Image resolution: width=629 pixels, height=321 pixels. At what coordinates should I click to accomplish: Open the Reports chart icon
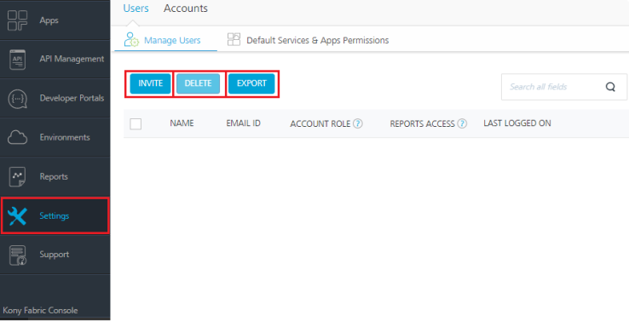(x=17, y=176)
